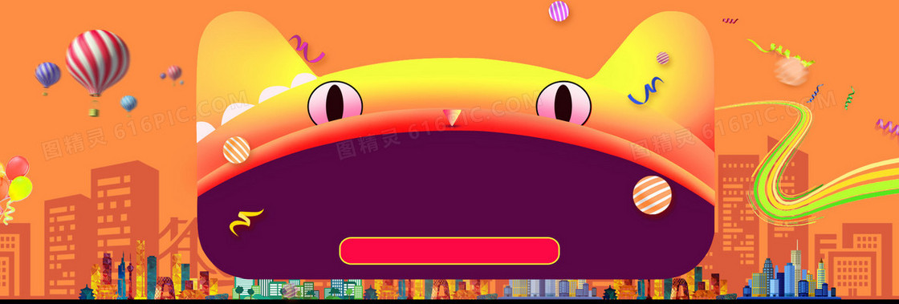Viewport: 899px width, 304px height.
Task: Click the dark purple cat mouth area
Action: tap(456, 201)
